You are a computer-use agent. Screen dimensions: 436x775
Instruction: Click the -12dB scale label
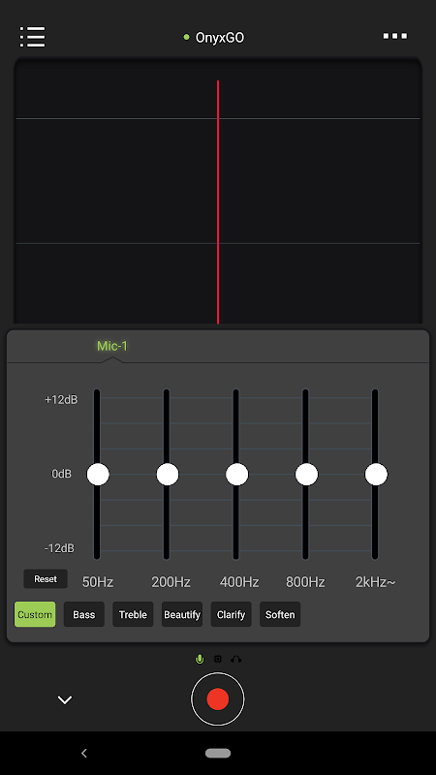[x=59, y=548]
